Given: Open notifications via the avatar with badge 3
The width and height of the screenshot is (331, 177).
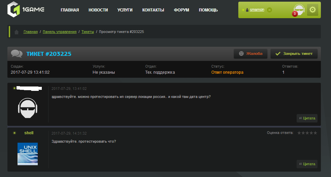Looking at the screenshot, I should coord(299,10).
